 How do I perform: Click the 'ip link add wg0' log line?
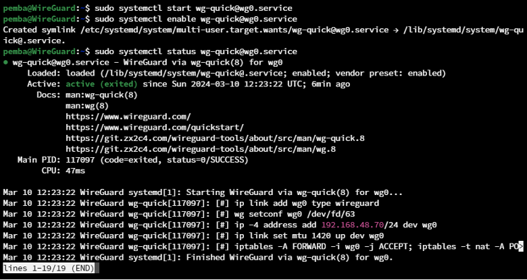point(191,203)
